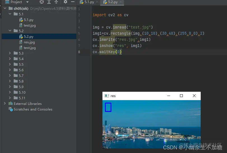227x153 pixels.
Task: Expand the 5.5 folder
Action: coord(10,64)
